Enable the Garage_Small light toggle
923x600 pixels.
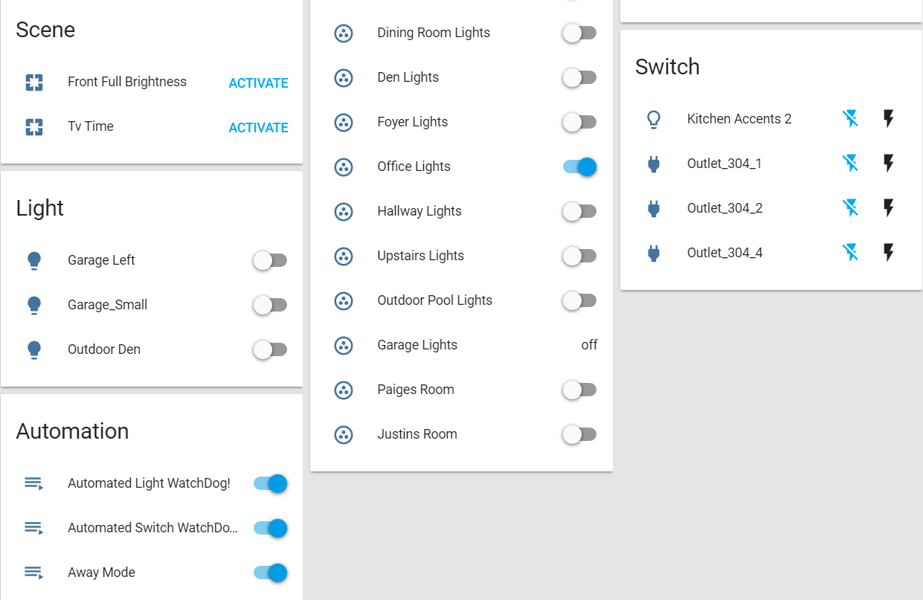click(270, 305)
